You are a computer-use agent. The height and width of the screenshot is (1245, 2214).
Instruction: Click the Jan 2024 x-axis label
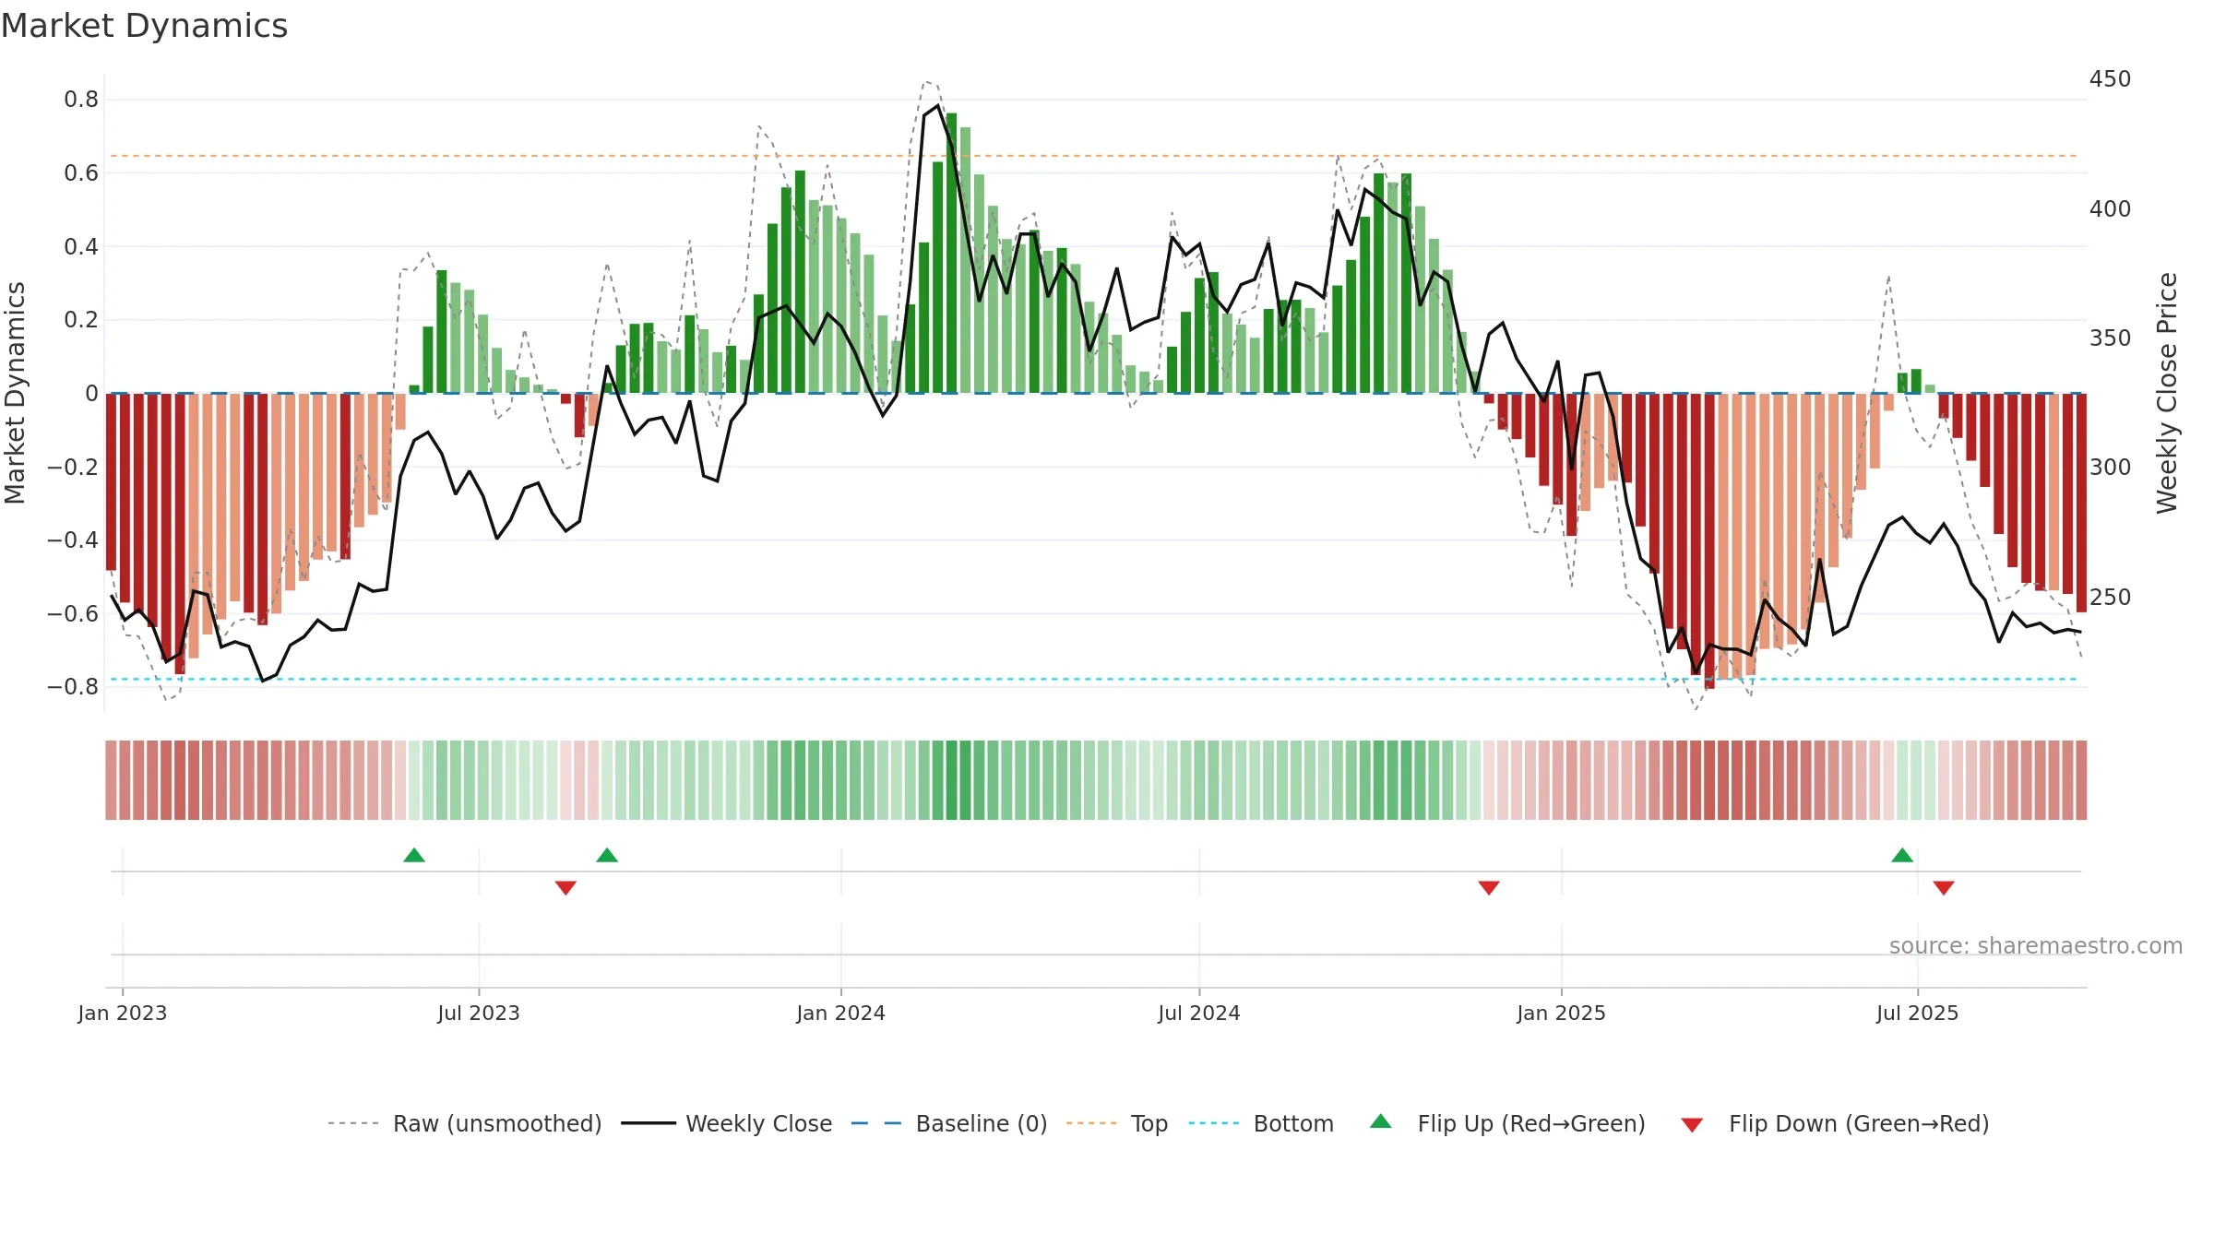pos(841,1013)
